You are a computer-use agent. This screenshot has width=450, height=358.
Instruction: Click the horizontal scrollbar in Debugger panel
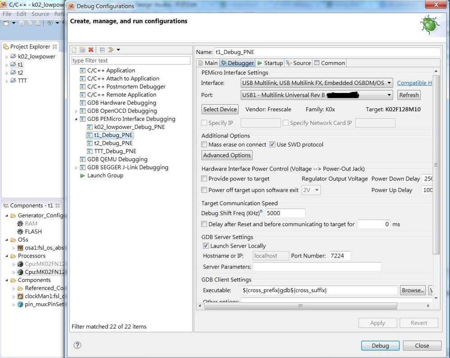tap(300, 306)
